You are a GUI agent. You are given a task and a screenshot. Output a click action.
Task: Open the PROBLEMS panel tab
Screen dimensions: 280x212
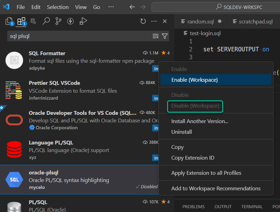(194, 206)
